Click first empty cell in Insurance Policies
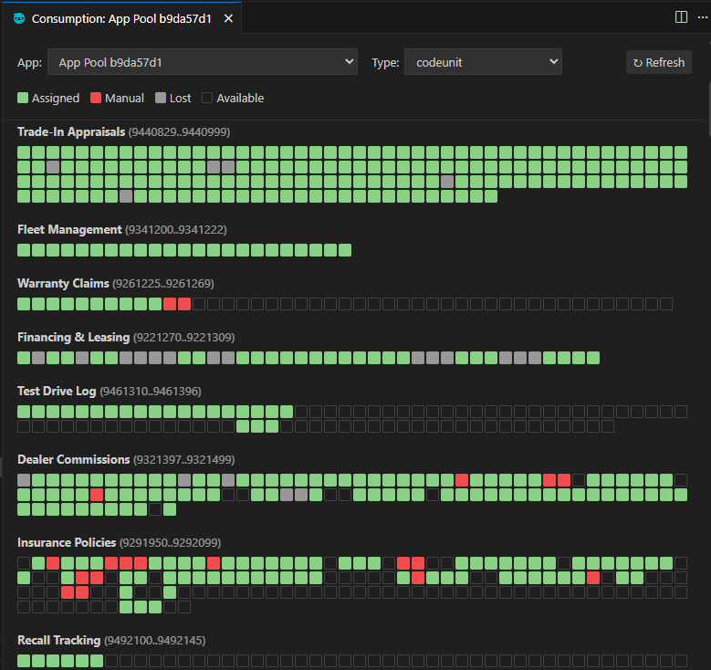Viewport: 711px width, 670px height. pos(24,563)
